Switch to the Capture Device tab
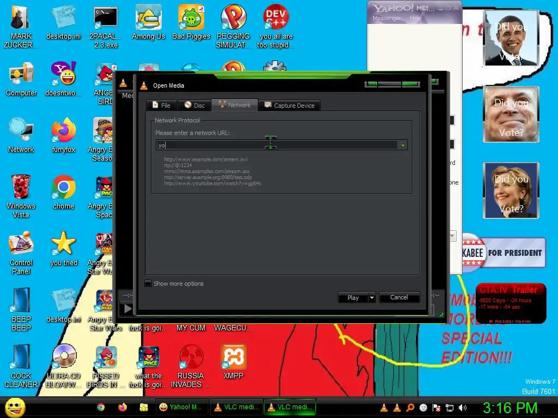 coord(289,105)
